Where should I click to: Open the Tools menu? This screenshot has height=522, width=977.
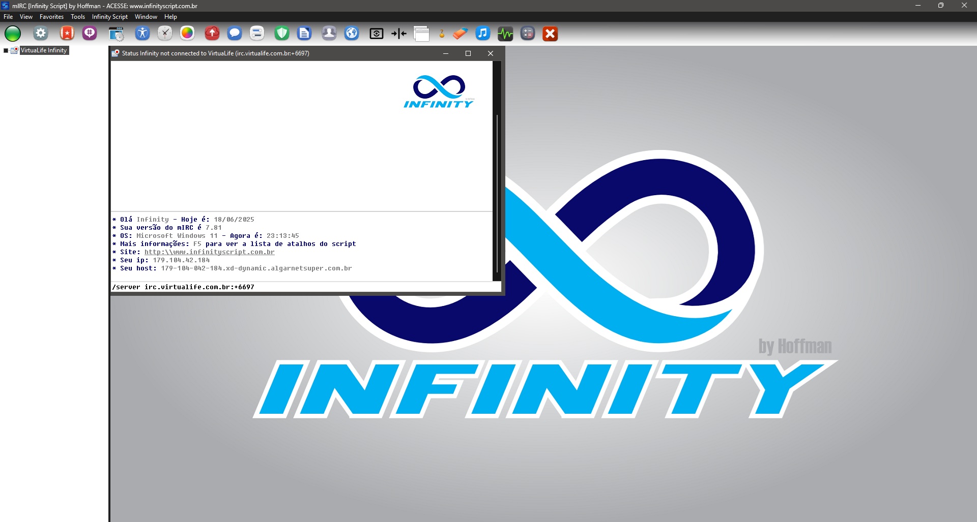pyautogui.click(x=77, y=17)
